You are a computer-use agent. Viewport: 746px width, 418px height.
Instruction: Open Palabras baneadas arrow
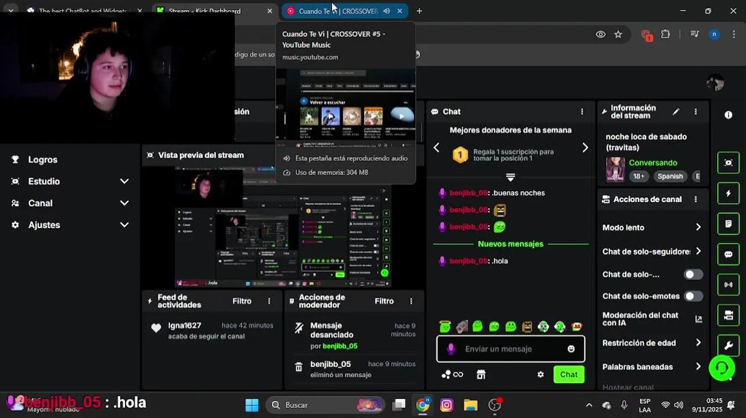pos(698,367)
